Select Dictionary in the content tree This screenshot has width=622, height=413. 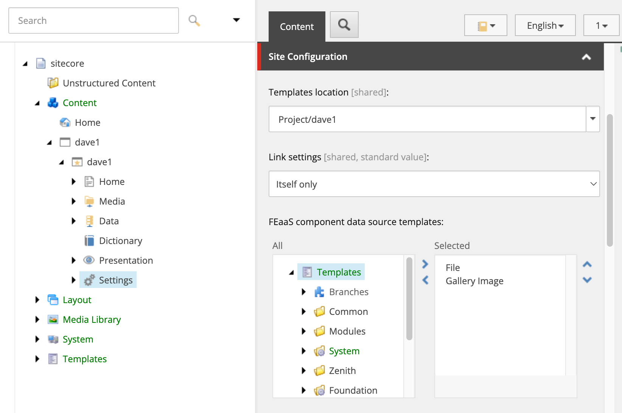(121, 241)
